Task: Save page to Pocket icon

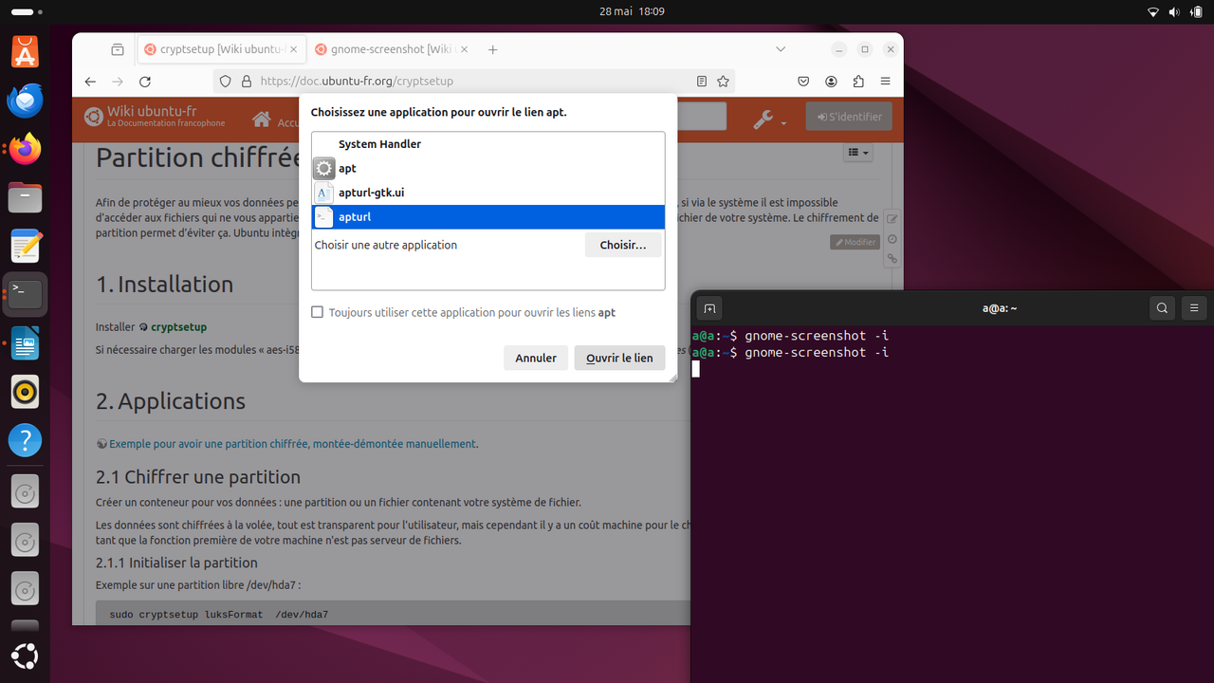Action: tap(803, 82)
